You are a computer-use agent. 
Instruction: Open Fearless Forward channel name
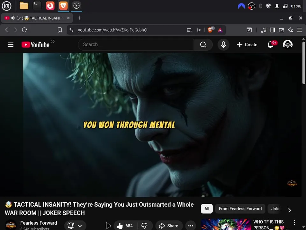(x=39, y=223)
